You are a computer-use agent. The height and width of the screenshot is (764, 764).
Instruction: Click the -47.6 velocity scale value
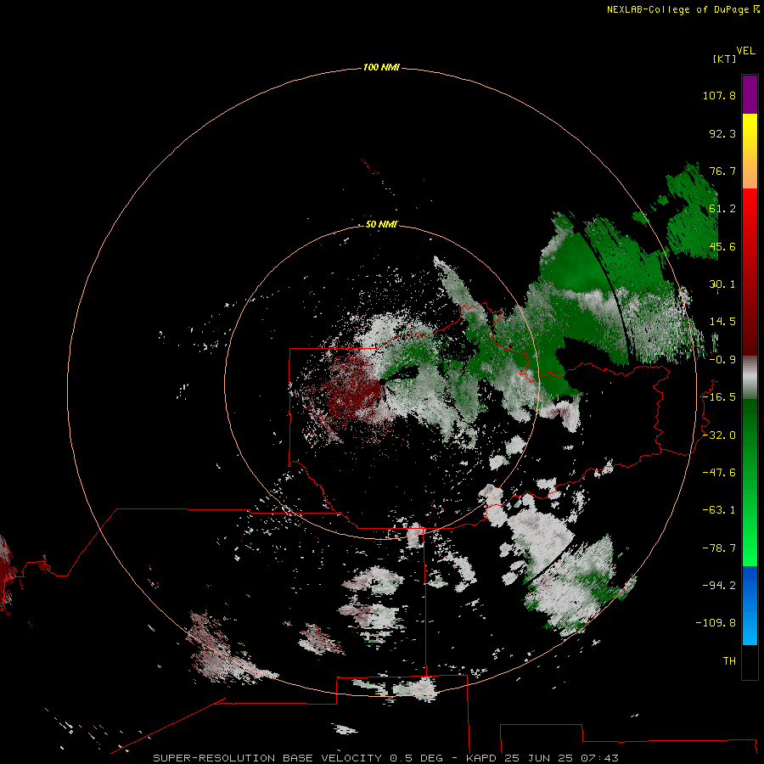[719, 473]
